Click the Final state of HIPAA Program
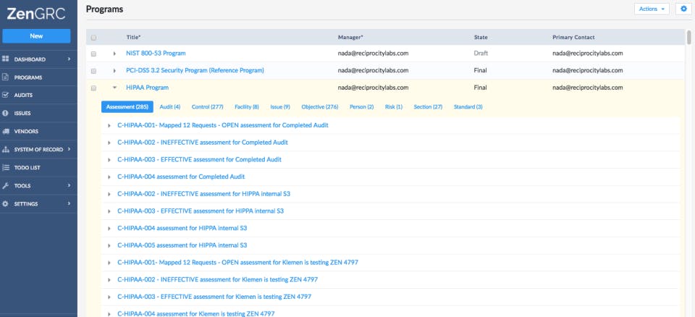 [x=480, y=88]
